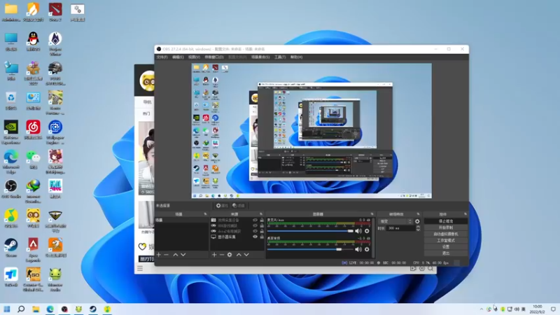Open the 视图(V) menu in OBS
The height and width of the screenshot is (315, 560).
(194, 57)
